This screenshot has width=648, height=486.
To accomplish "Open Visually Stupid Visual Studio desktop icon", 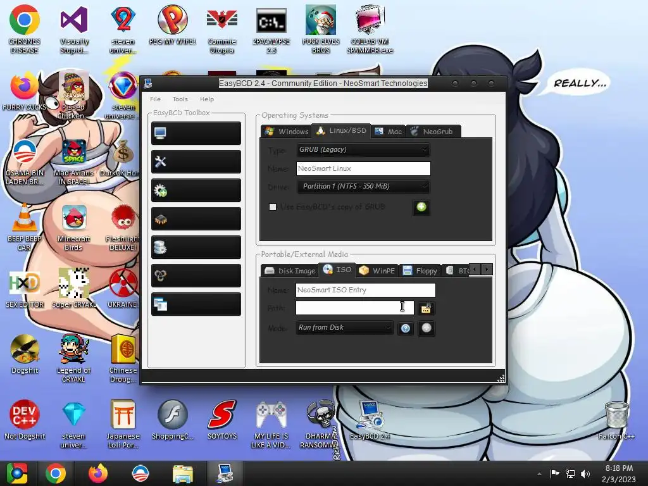I will click(73, 29).
